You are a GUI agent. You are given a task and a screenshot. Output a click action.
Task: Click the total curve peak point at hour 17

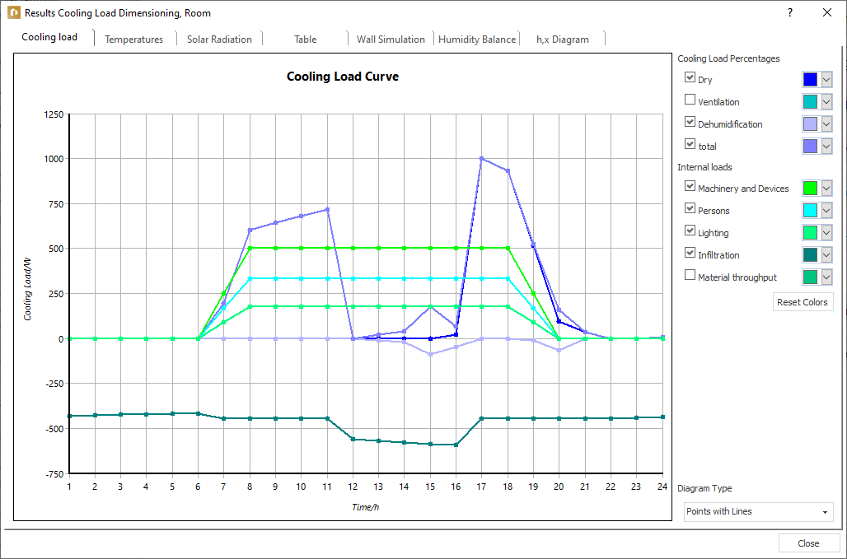[x=481, y=158]
